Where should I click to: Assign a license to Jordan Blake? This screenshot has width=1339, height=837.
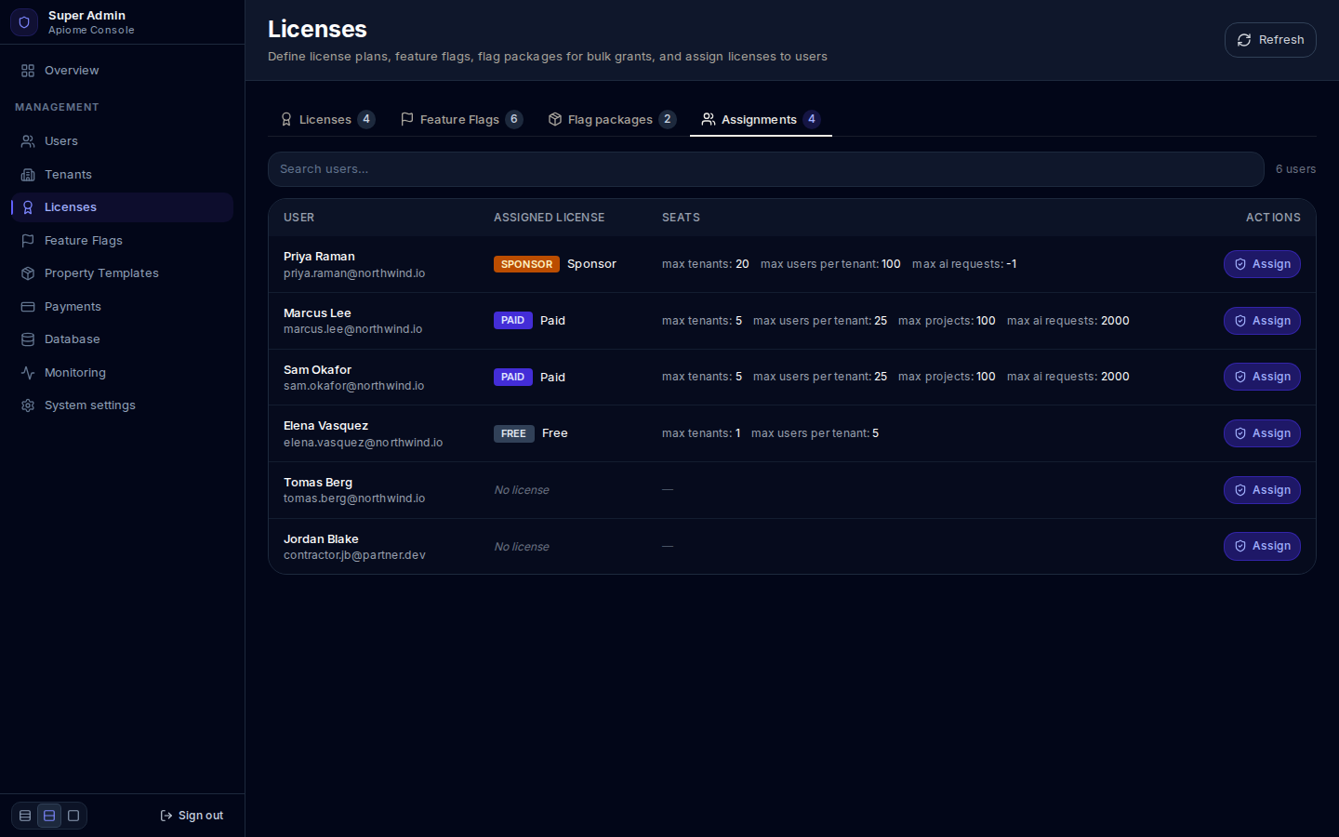point(1262,546)
